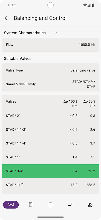This screenshot has width=101, height=220.
Task: Open the user settings tab icon
Action: click(x=90, y=205)
